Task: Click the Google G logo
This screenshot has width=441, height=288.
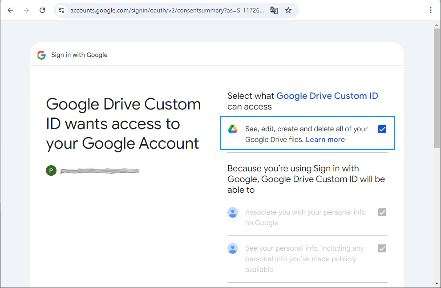Action: tap(41, 55)
